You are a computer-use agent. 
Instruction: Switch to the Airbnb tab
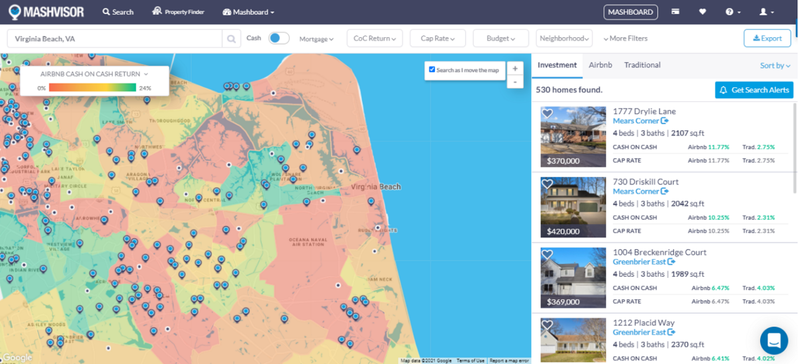600,65
